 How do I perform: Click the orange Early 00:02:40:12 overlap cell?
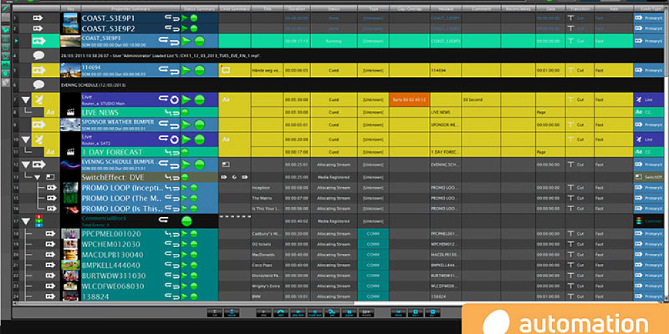coord(409,100)
